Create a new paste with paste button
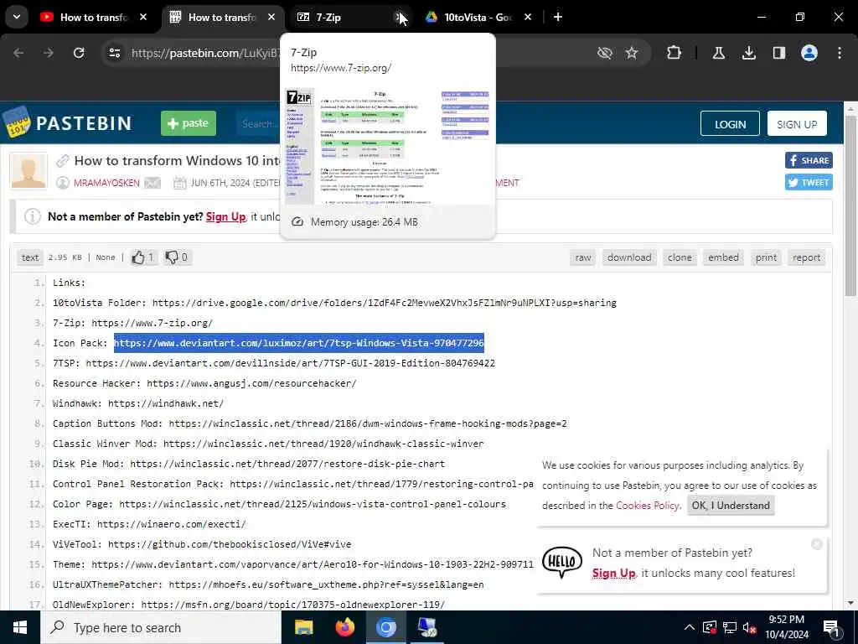 (x=189, y=123)
